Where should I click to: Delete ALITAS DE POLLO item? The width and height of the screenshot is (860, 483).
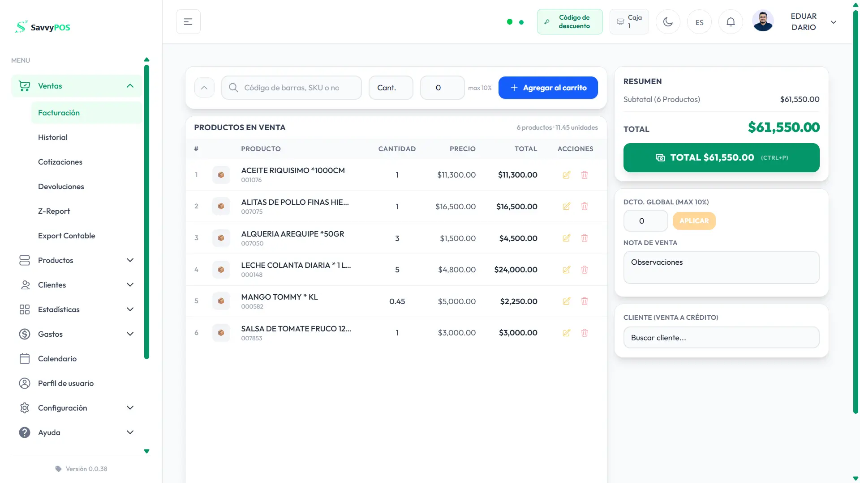coord(585,206)
